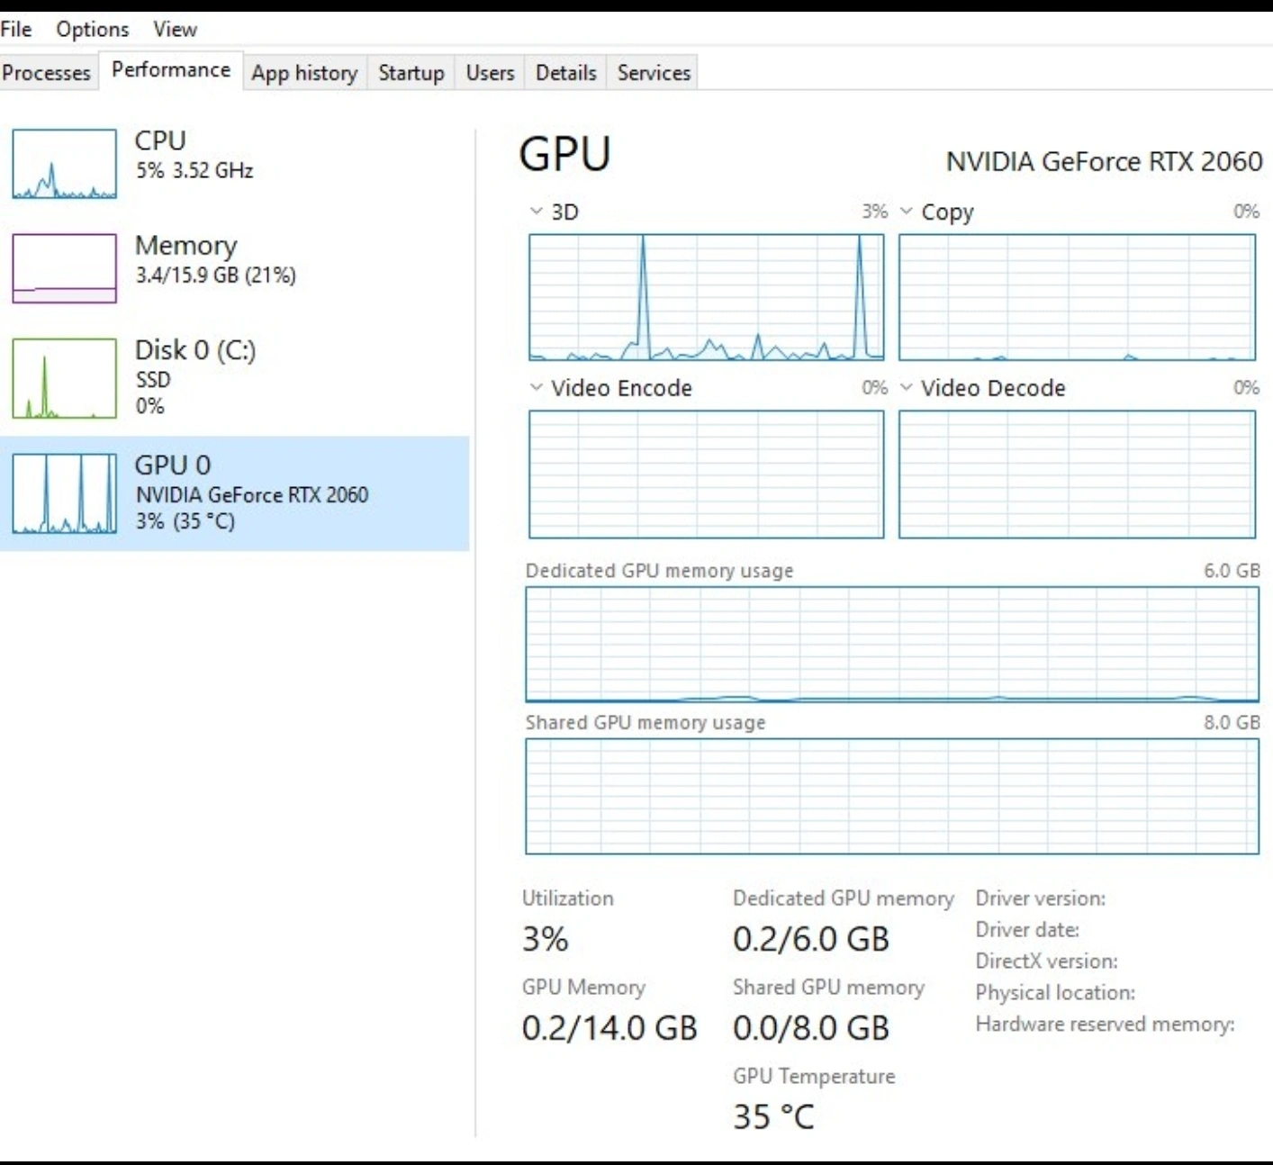
Task: Click the GPU 0 sidebar title
Action: [172, 465]
